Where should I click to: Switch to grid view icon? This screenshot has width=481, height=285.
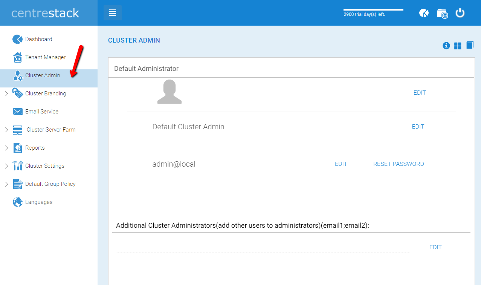pos(458,46)
